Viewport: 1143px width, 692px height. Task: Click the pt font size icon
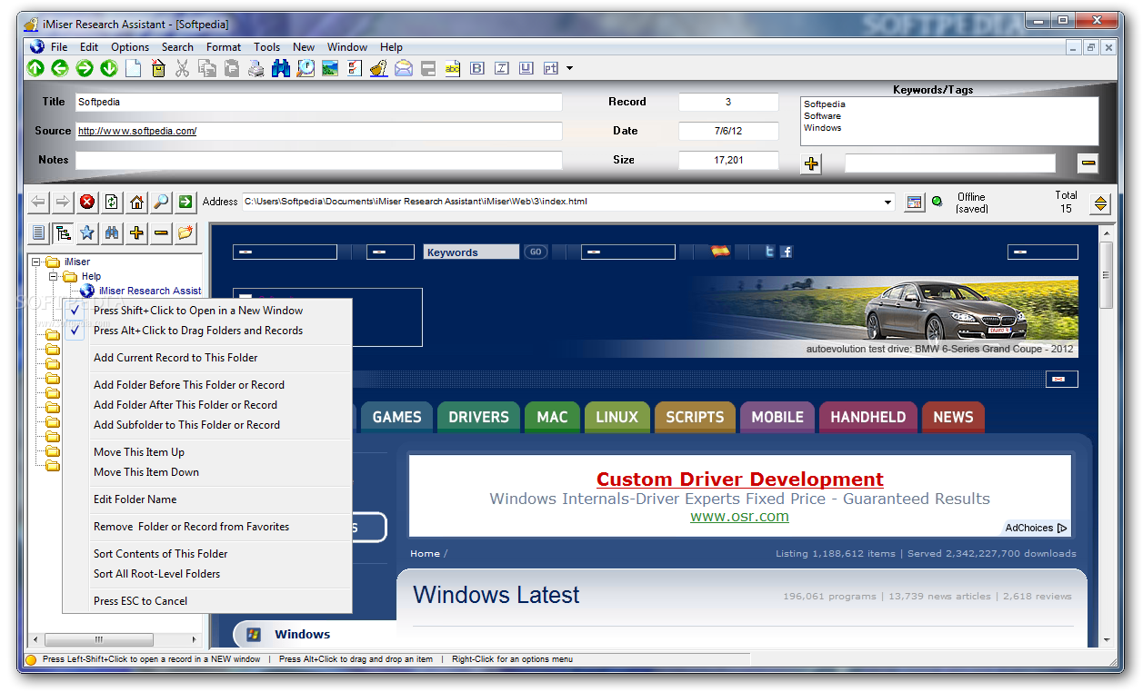pyautogui.click(x=551, y=68)
